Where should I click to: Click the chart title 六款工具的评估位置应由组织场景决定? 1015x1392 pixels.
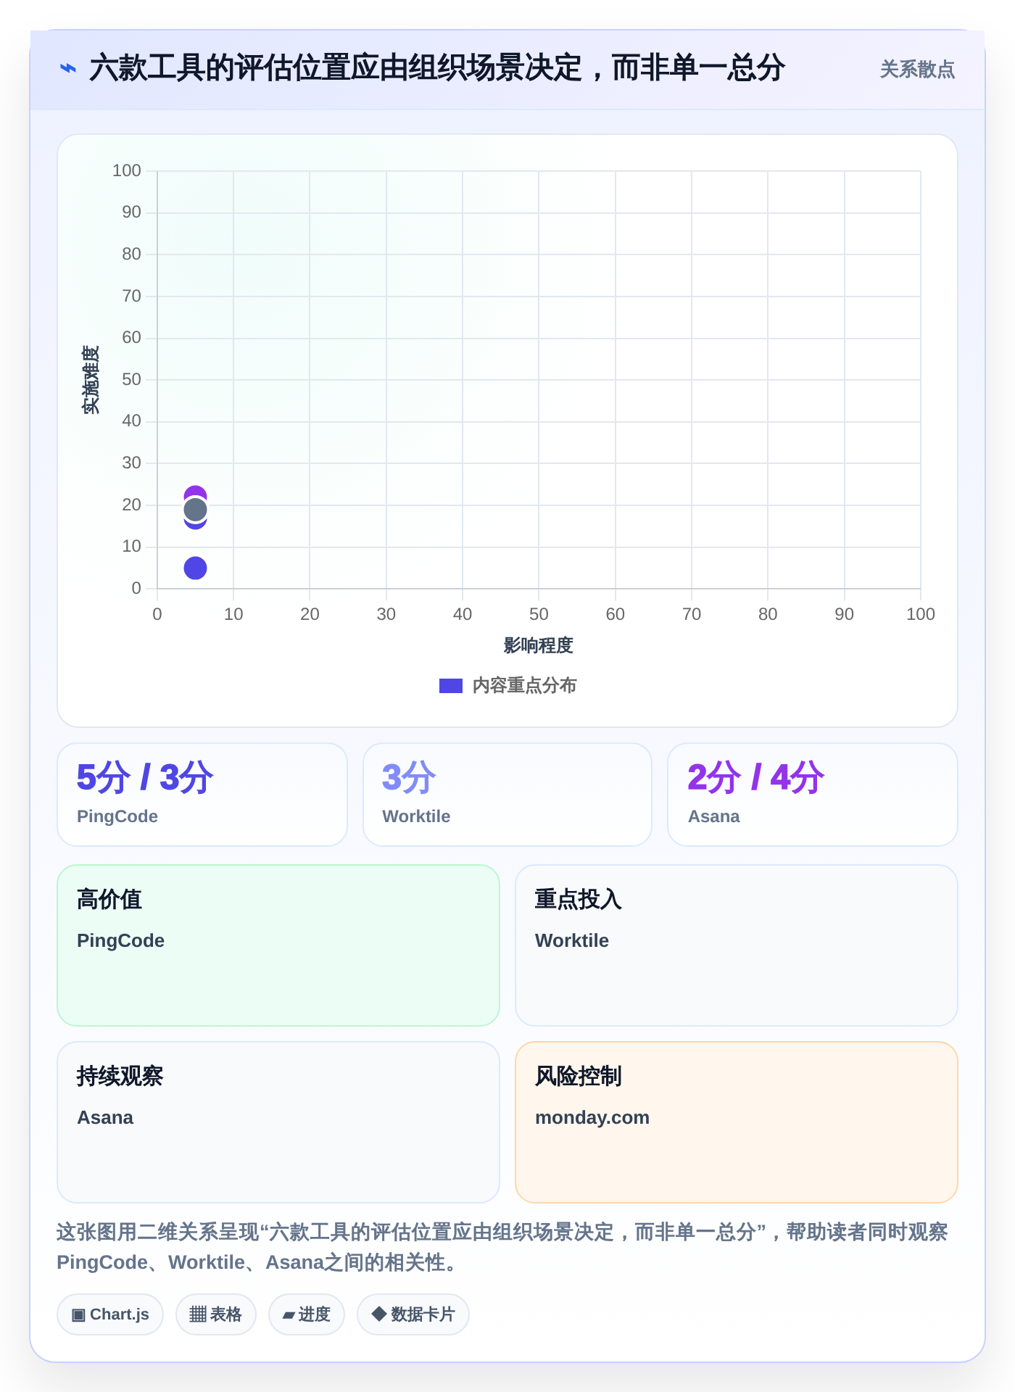(x=436, y=68)
